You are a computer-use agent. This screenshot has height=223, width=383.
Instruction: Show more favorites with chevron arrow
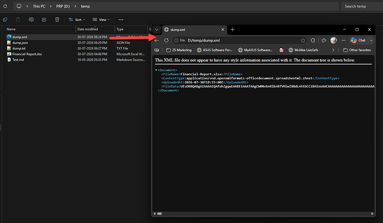click(333, 50)
